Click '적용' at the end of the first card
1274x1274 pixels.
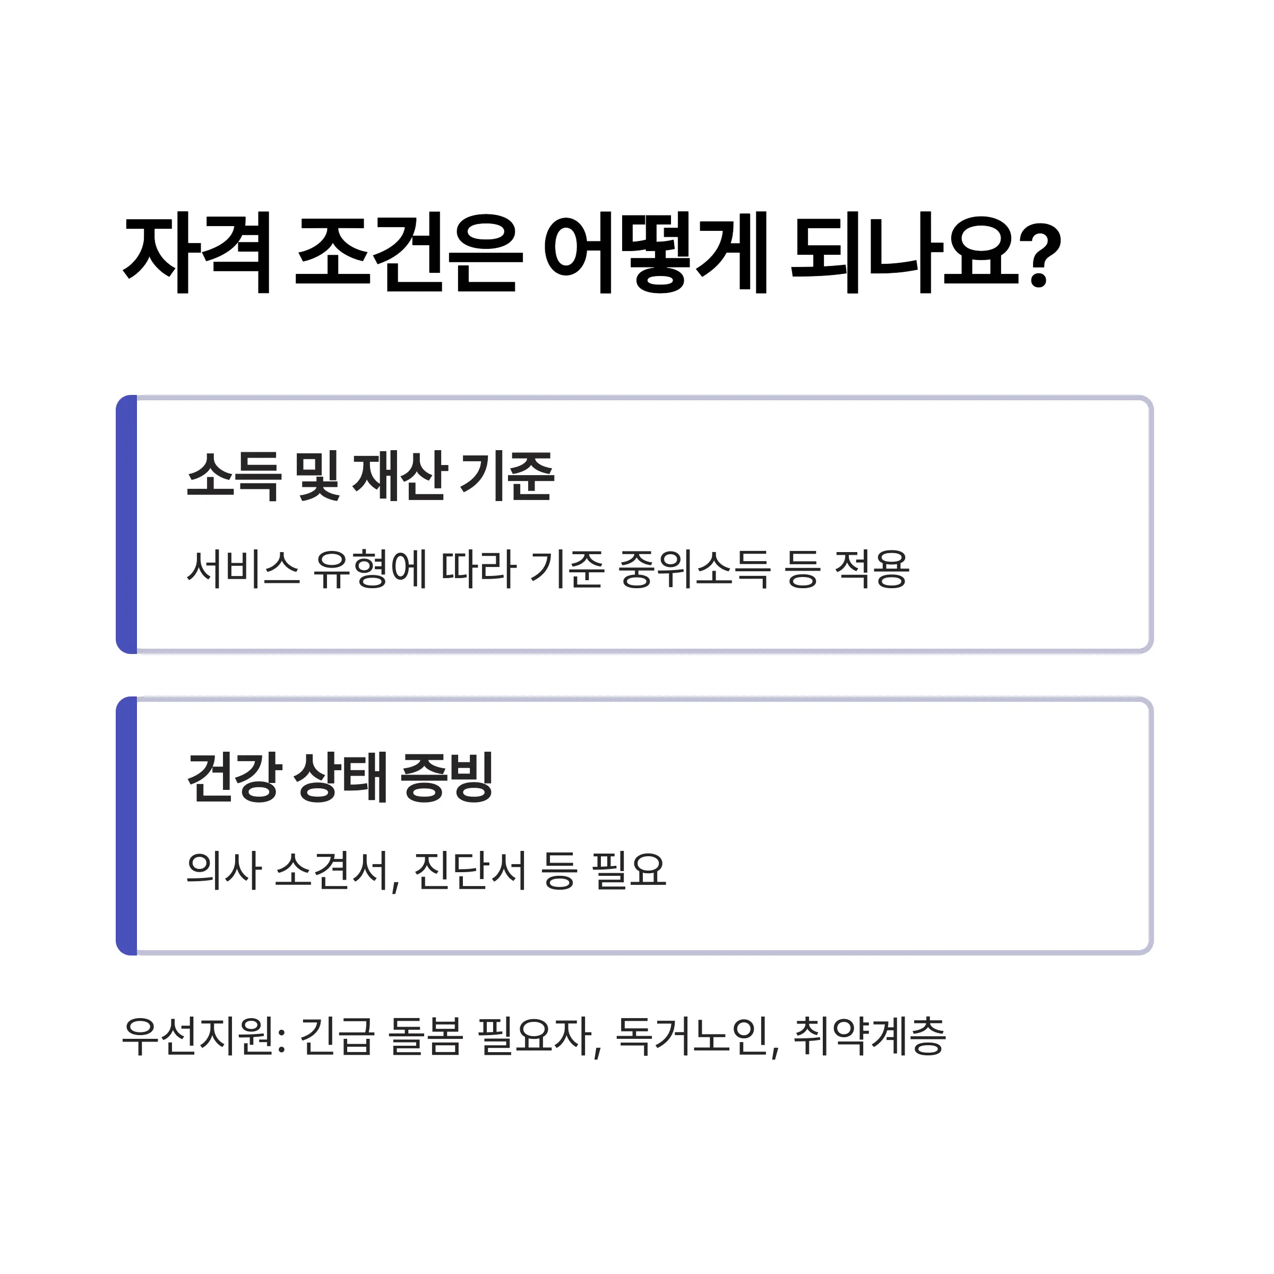[872, 569]
